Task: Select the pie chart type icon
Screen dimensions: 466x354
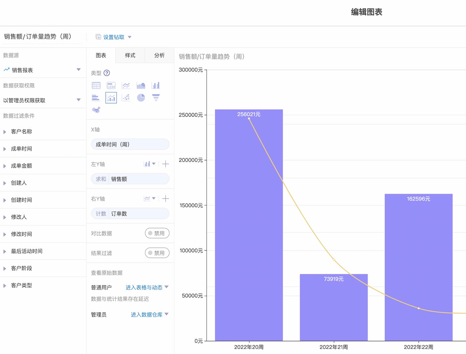Action: pos(141,98)
